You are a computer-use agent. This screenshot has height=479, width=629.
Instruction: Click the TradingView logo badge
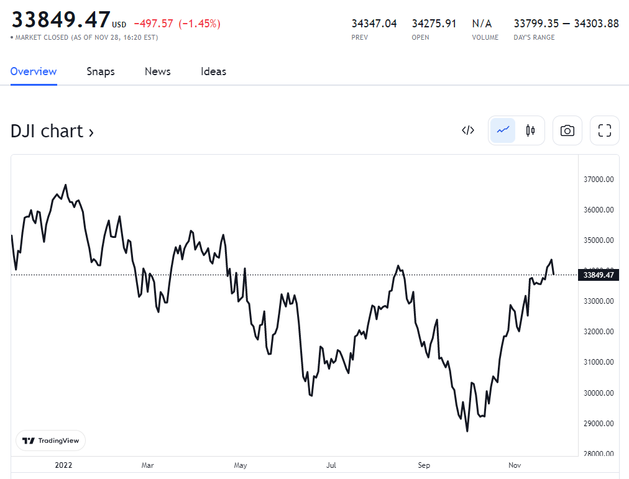pos(51,440)
